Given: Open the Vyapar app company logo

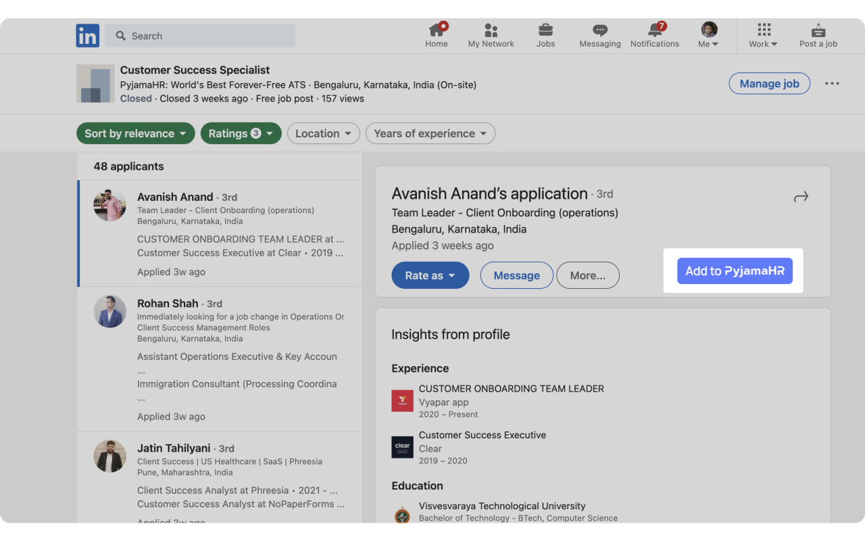Looking at the screenshot, I should 402,400.
